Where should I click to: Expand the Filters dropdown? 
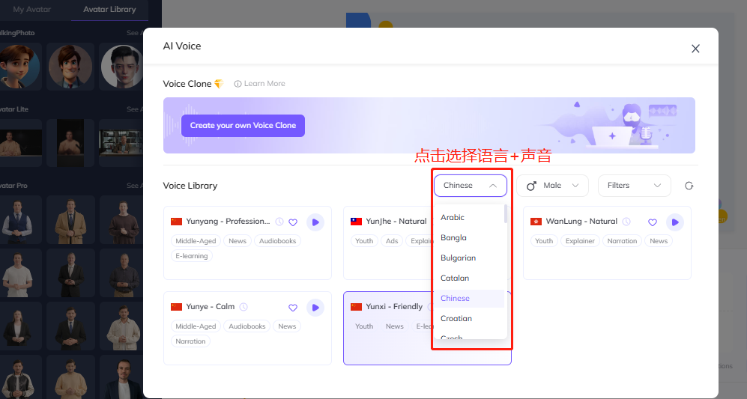click(634, 186)
